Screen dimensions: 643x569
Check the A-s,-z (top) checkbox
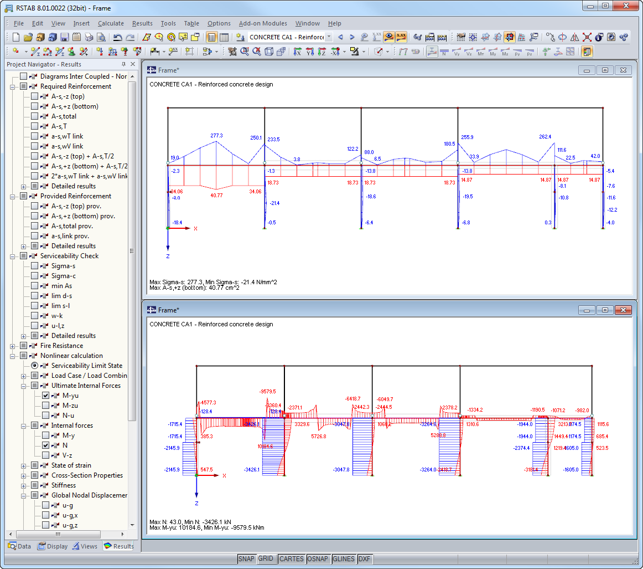pos(35,96)
